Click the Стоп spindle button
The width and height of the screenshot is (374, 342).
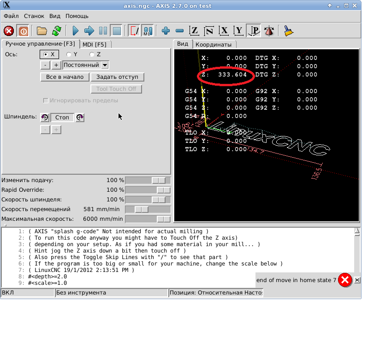[x=62, y=118]
